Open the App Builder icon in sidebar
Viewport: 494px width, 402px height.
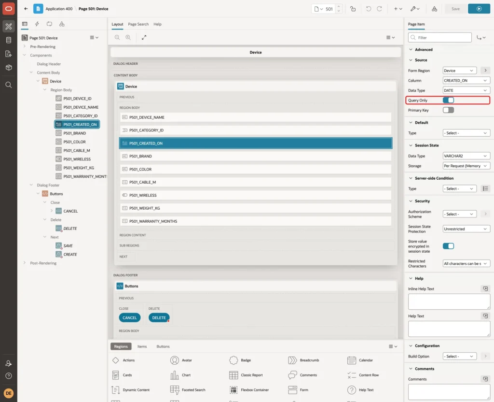pyautogui.click(x=9, y=27)
